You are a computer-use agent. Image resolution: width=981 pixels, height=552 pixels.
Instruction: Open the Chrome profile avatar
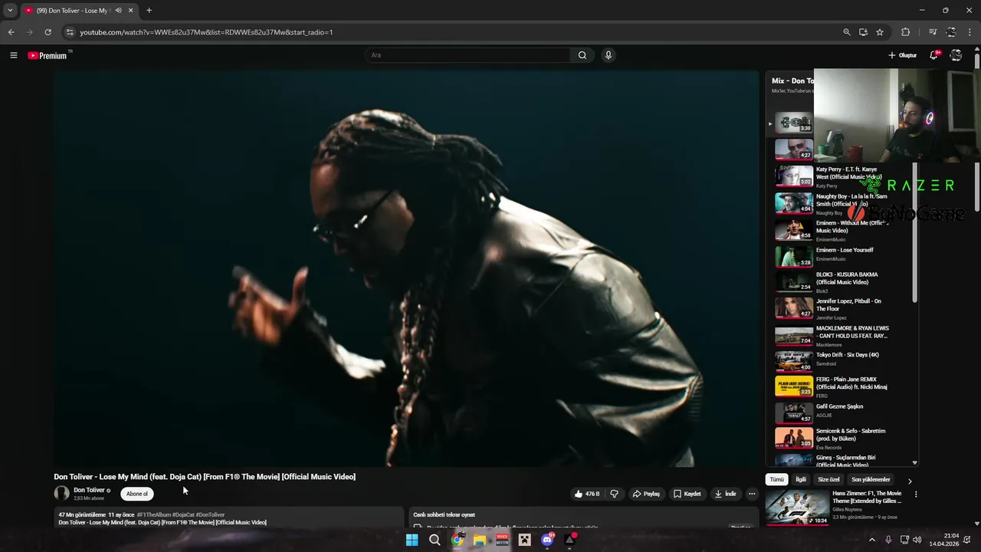point(951,32)
